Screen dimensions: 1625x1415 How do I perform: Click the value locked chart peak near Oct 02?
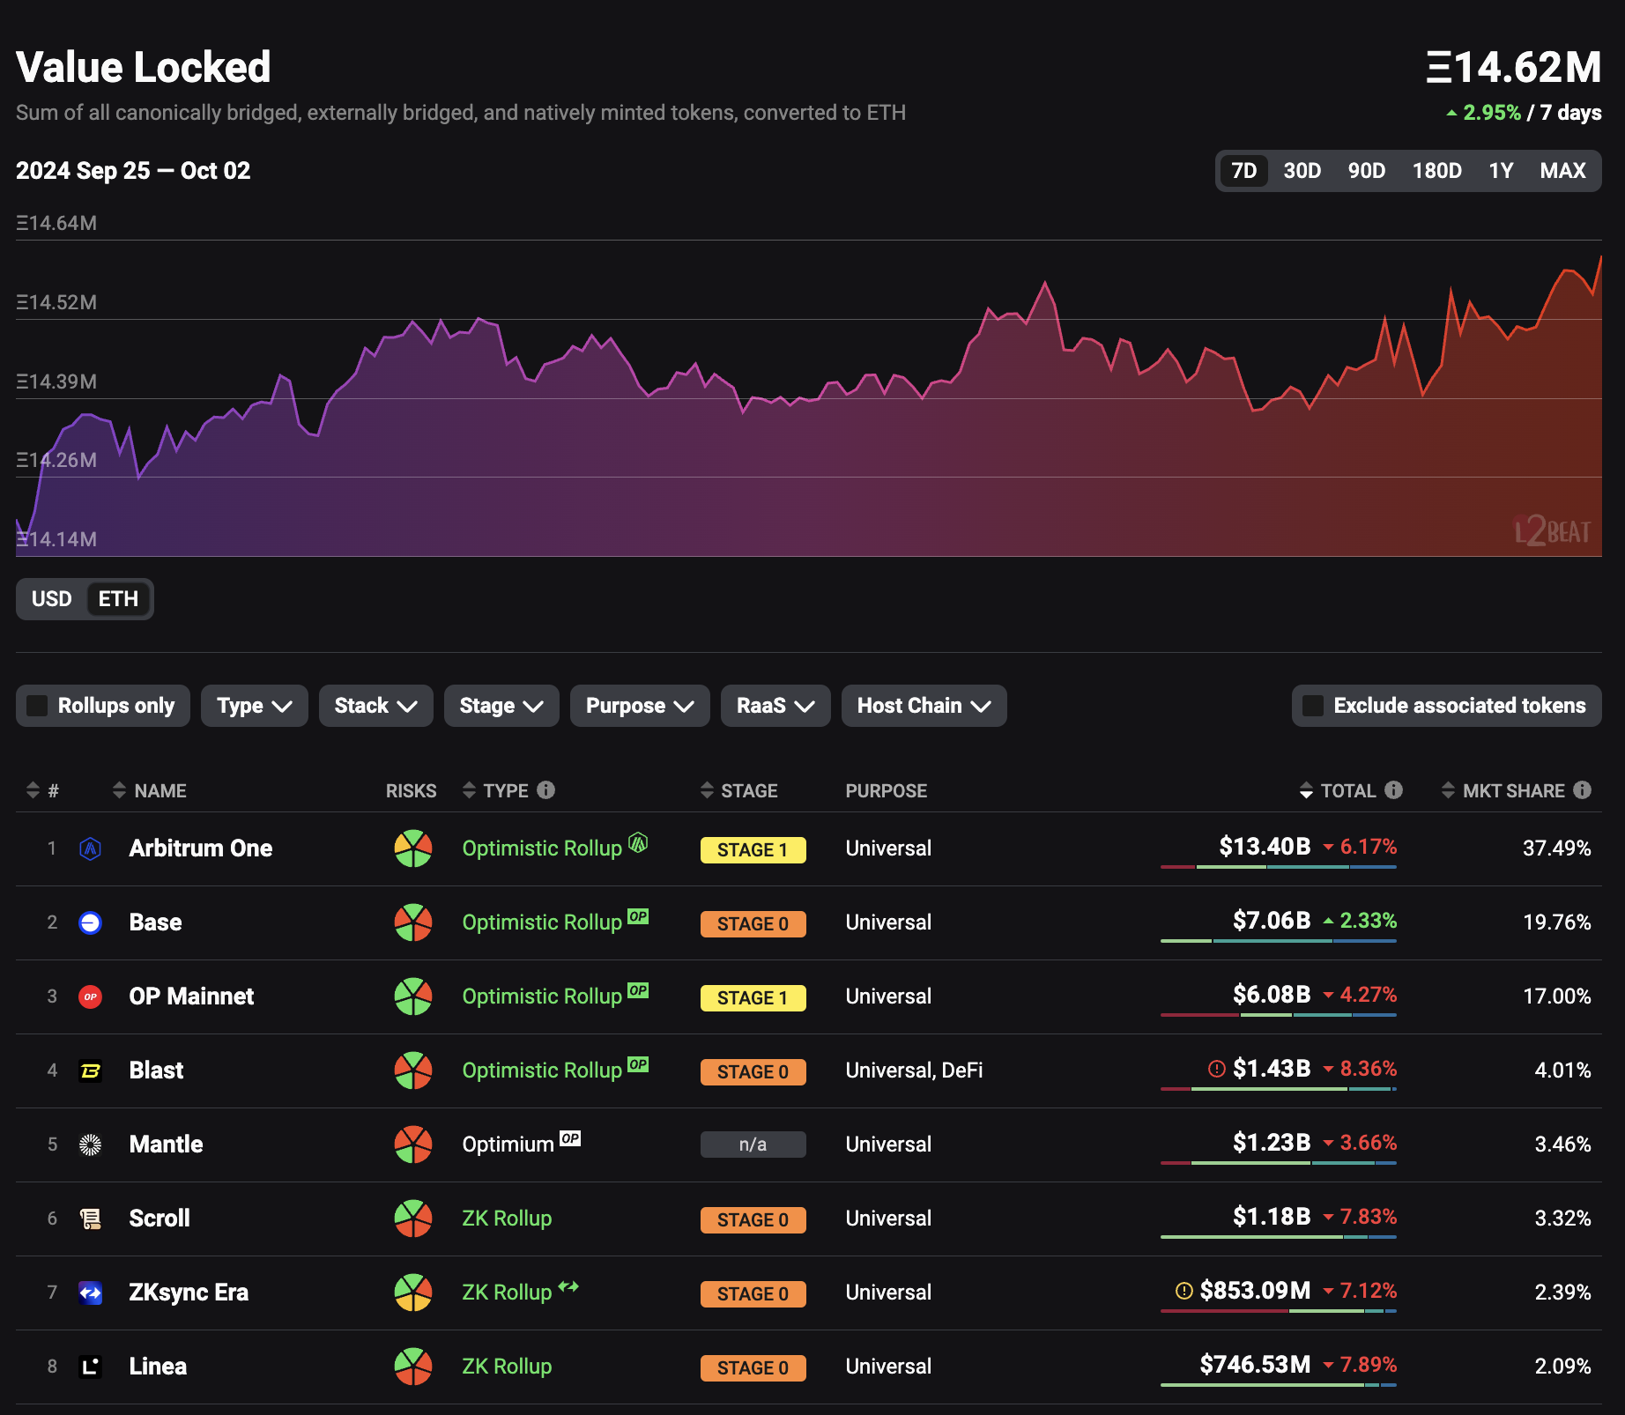point(1600,257)
